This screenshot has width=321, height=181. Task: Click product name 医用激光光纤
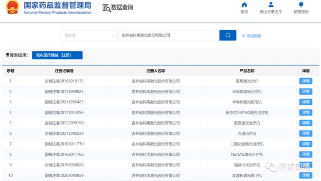click(x=247, y=81)
